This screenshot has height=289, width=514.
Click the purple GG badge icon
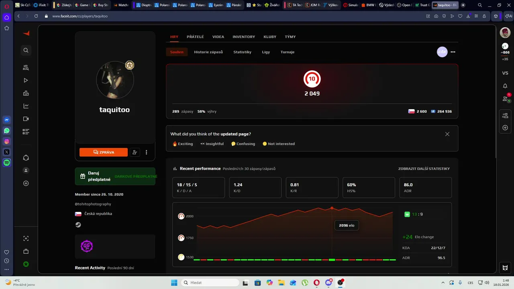[x=87, y=246]
